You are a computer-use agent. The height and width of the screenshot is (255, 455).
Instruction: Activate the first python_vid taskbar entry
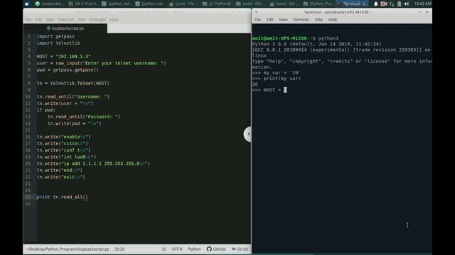tap(117, 4)
